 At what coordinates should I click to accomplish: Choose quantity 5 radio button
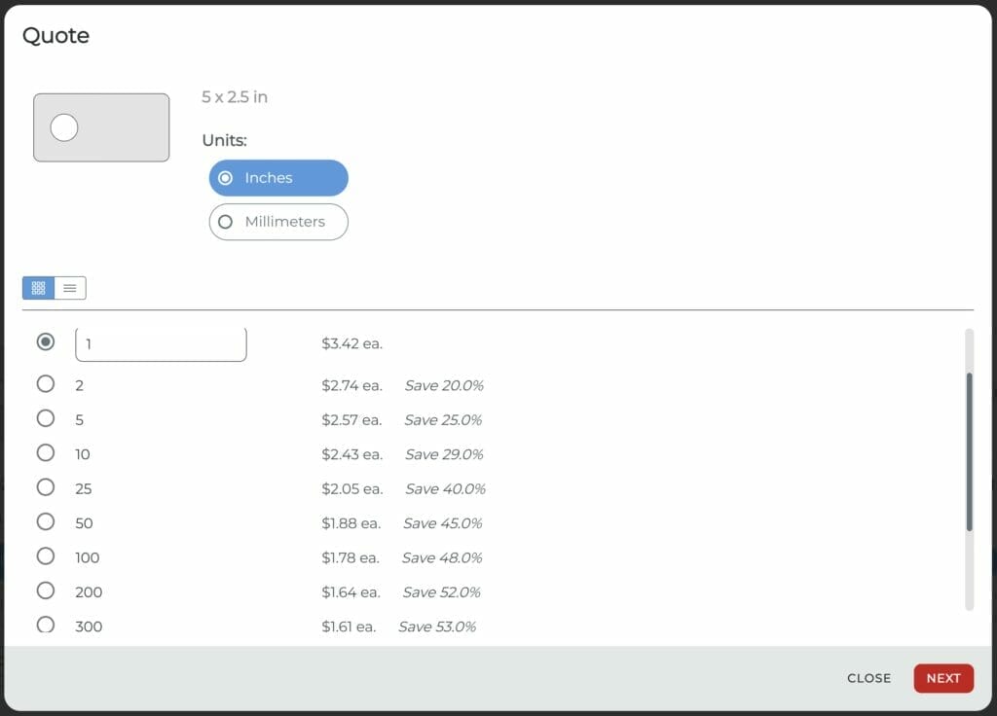46,419
